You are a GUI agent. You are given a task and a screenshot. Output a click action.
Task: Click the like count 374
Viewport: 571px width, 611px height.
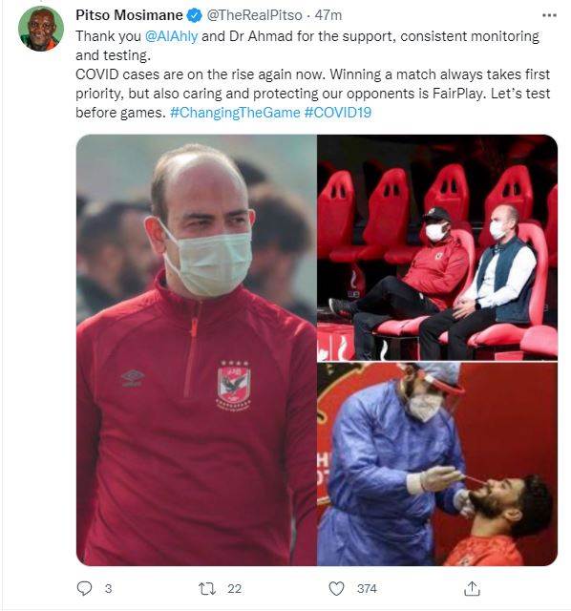[367, 588]
